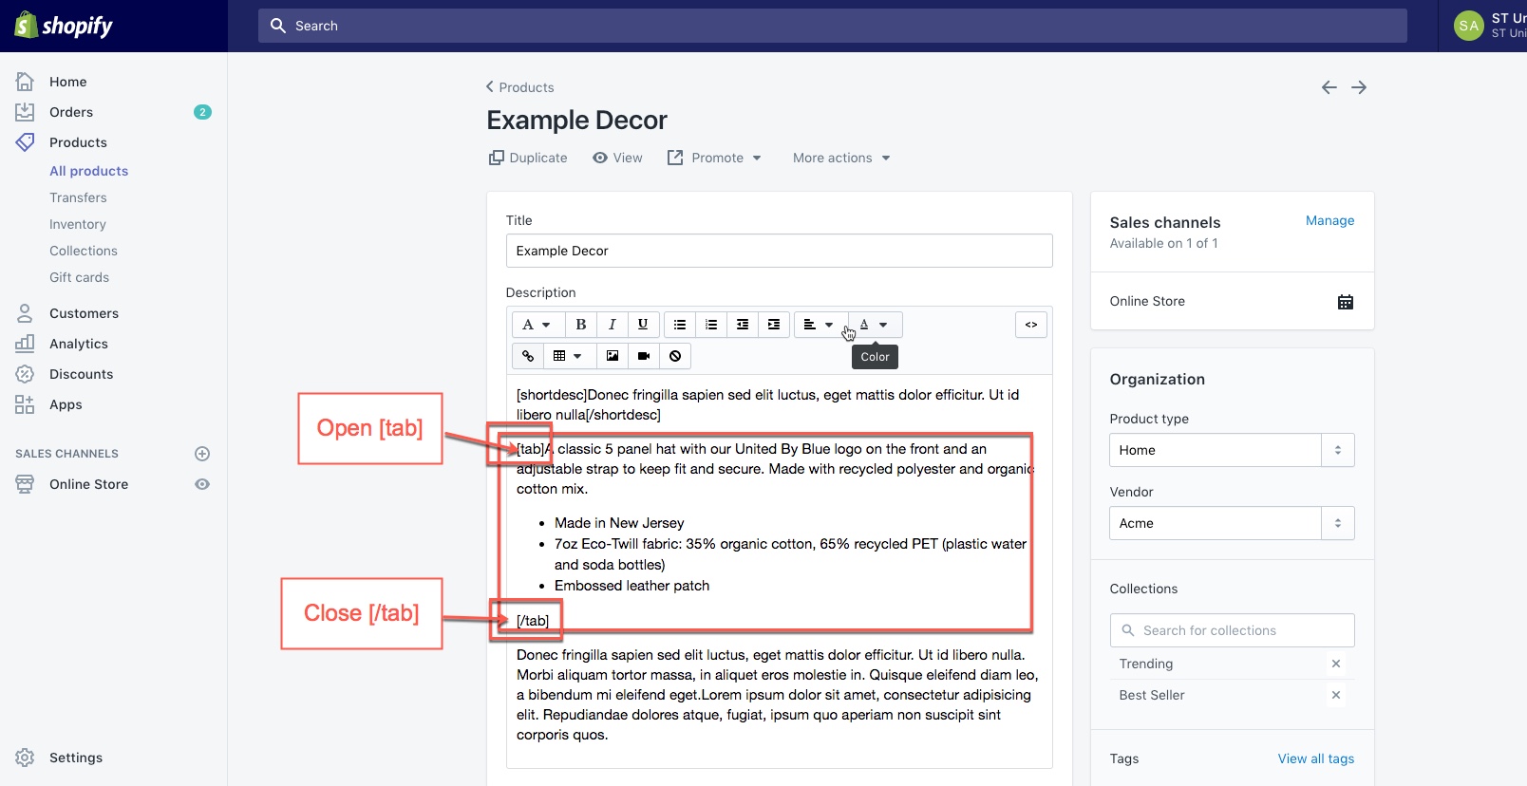Click the product Title field

pos(779,251)
